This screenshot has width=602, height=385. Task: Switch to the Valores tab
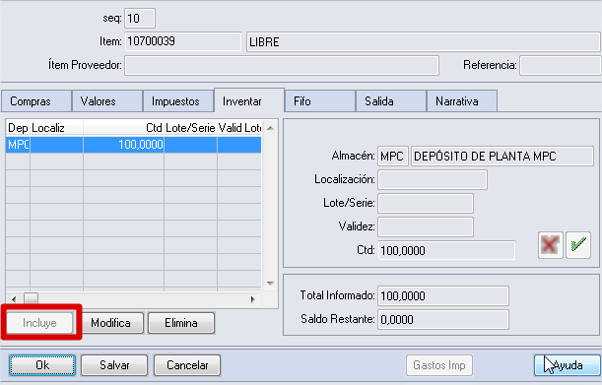(x=107, y=101)
